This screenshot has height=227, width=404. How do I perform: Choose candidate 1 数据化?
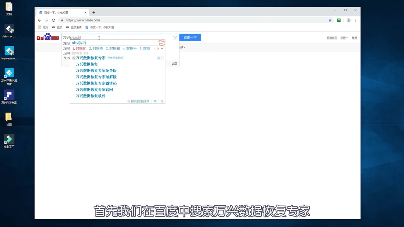click(79, 49)
